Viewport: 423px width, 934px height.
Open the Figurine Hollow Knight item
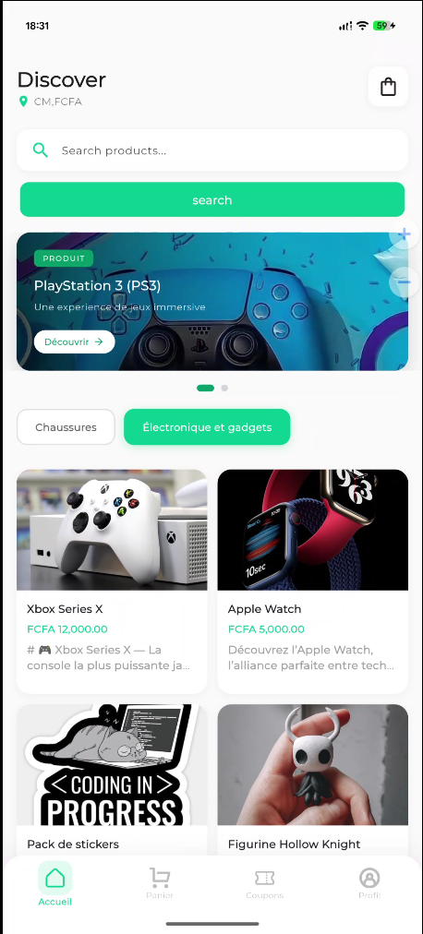[x=313, y=780]
